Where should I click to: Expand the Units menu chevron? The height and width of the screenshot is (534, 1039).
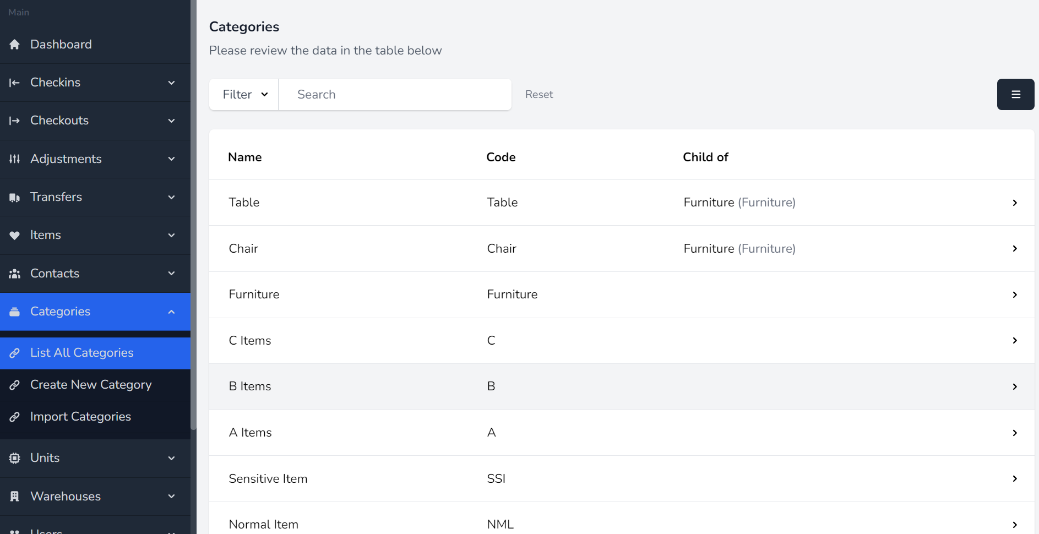tap(172, 458)
